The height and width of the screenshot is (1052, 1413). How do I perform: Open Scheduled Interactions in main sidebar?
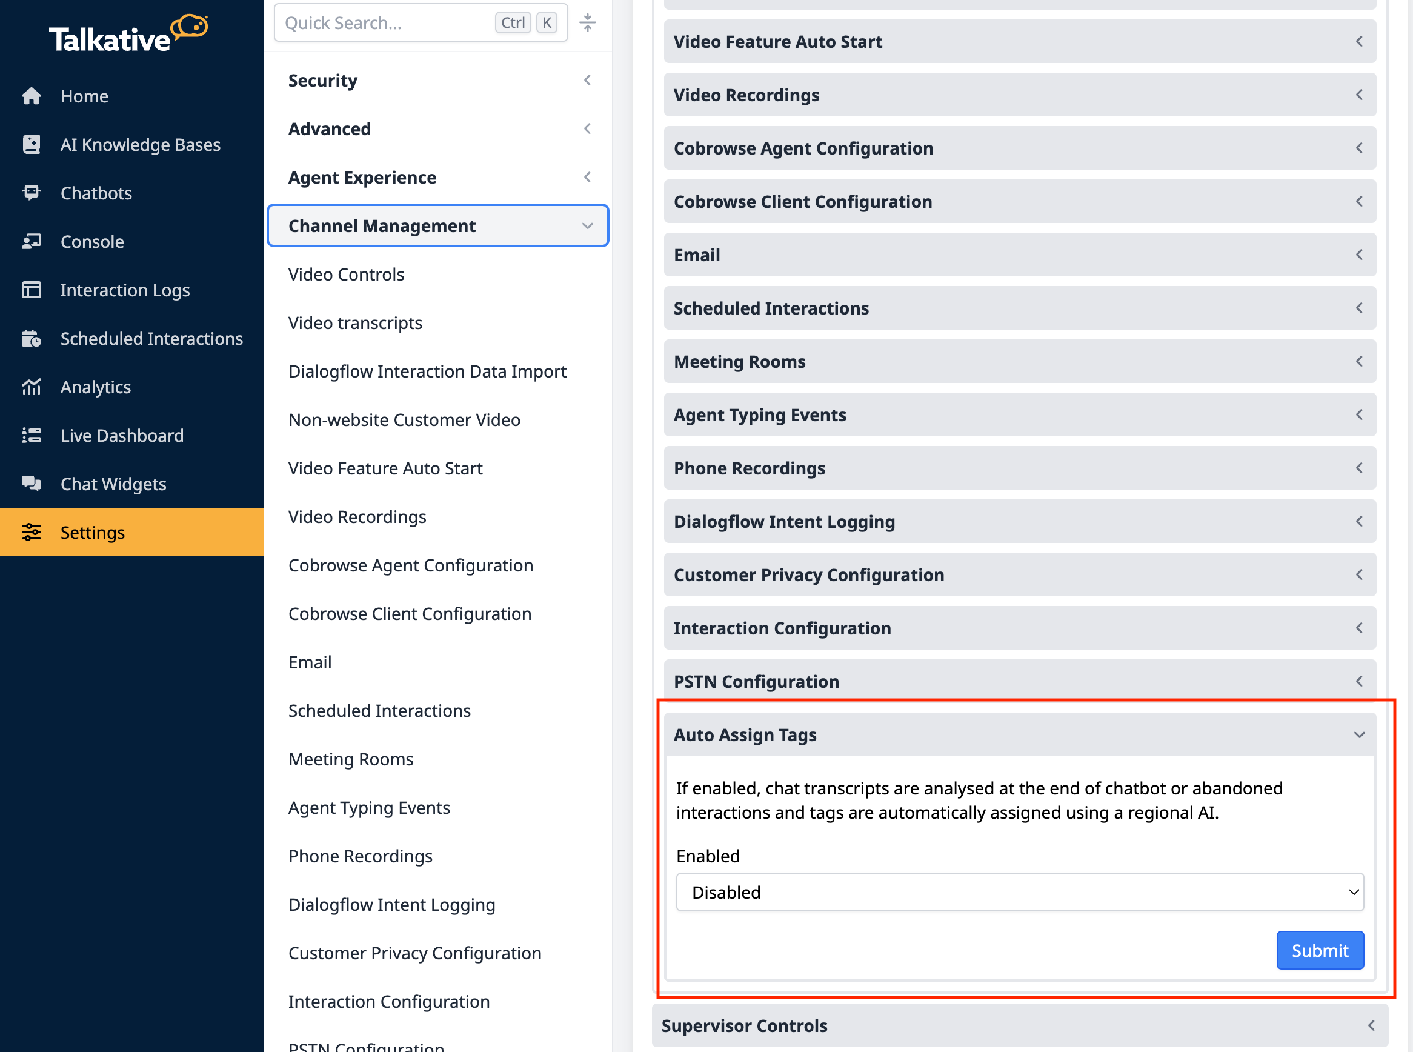click(151, 338)
